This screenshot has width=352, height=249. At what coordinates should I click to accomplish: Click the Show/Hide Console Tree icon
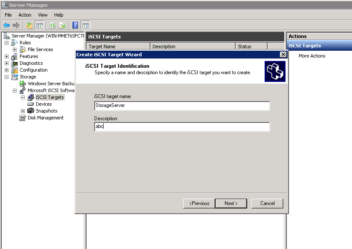[x=40, y=26]
